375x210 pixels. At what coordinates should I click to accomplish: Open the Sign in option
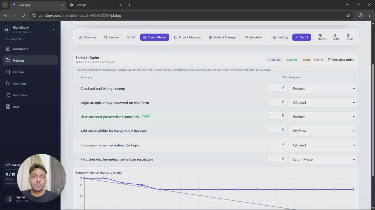point(20,197)
